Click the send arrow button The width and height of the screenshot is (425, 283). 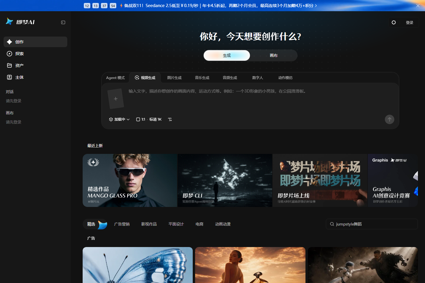coord(390,119)
